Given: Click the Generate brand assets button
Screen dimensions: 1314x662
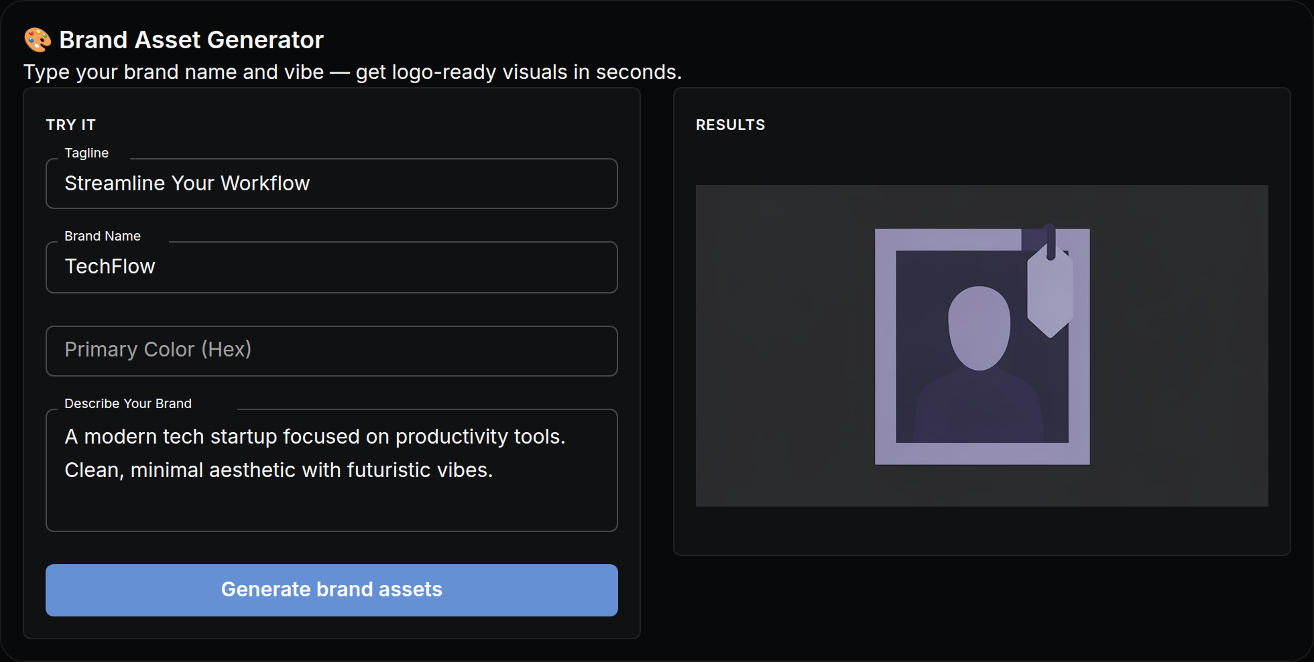Looking at the screenshot, I should (332, 590).
